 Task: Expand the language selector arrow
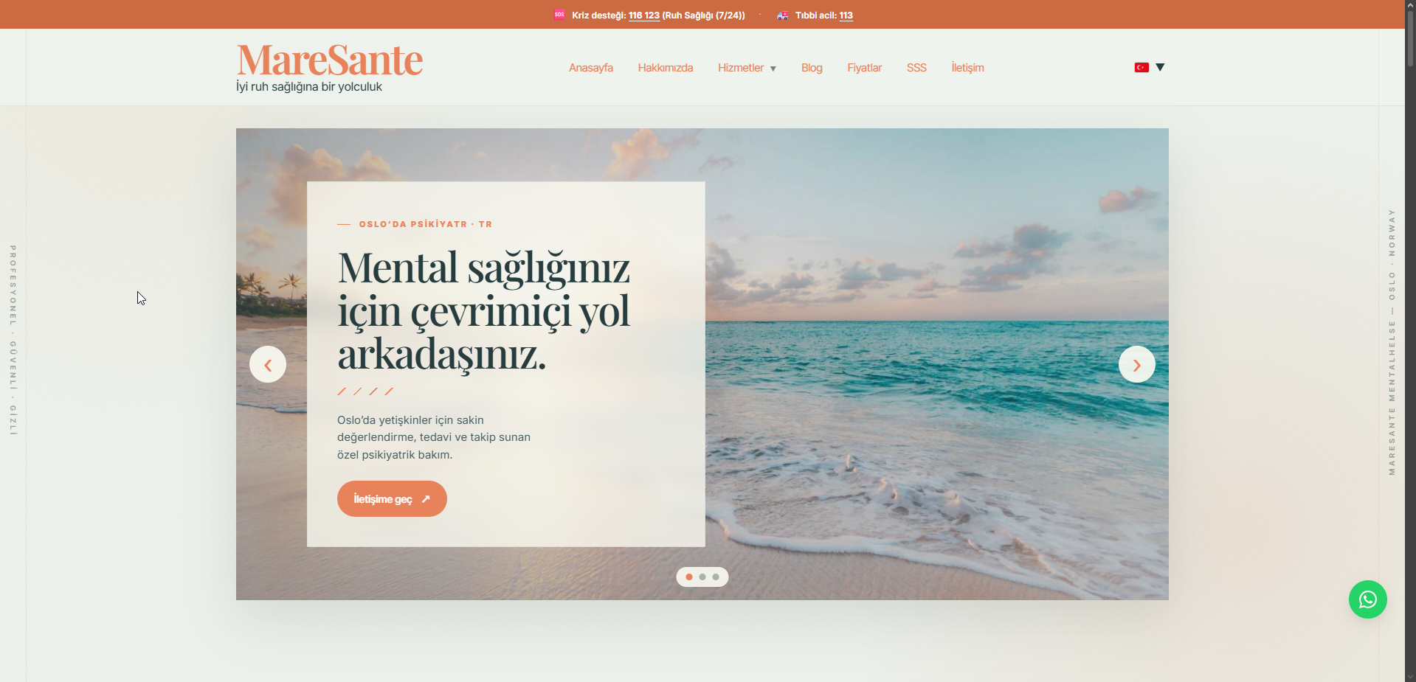click(x=1160, y=67)
